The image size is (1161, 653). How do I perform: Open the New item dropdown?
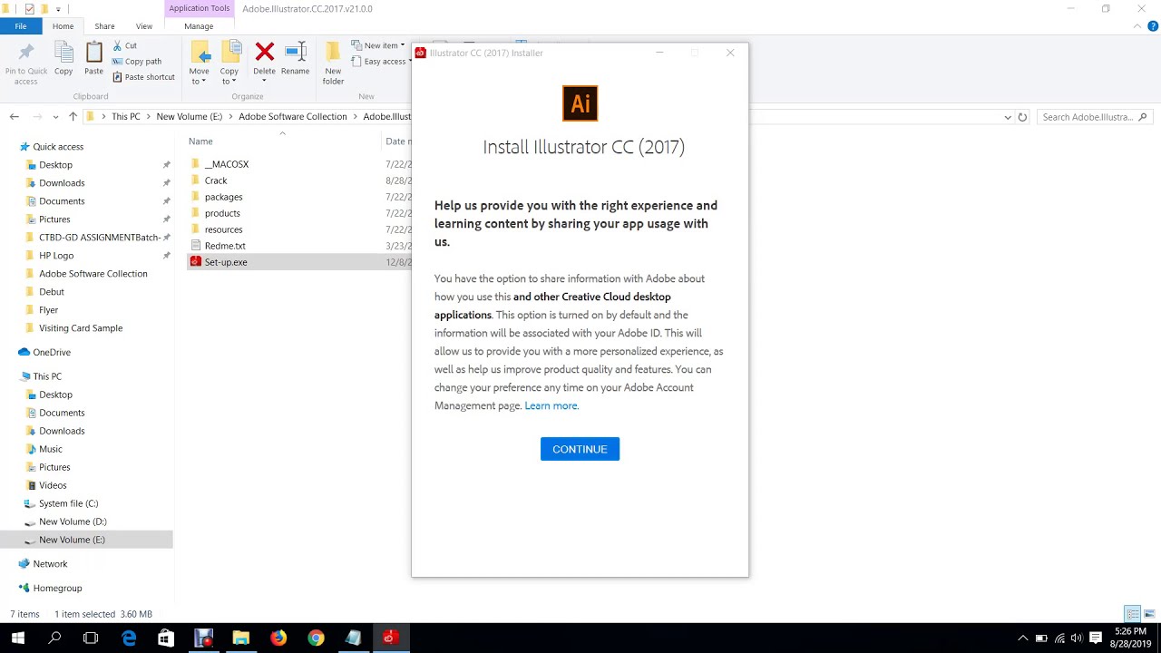(377, 45)
